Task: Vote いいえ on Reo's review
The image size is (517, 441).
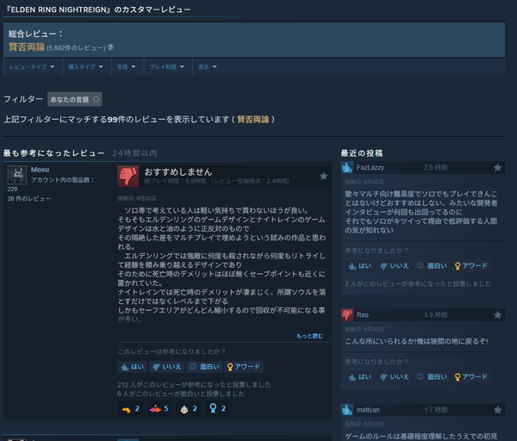Action: point(395,376)
